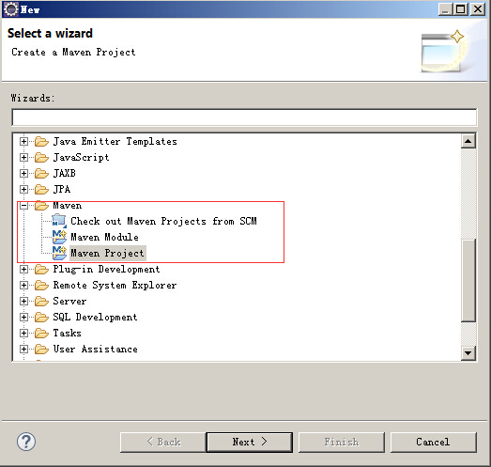
Task: Expand the User Assistance node
Action: point(23,350)
